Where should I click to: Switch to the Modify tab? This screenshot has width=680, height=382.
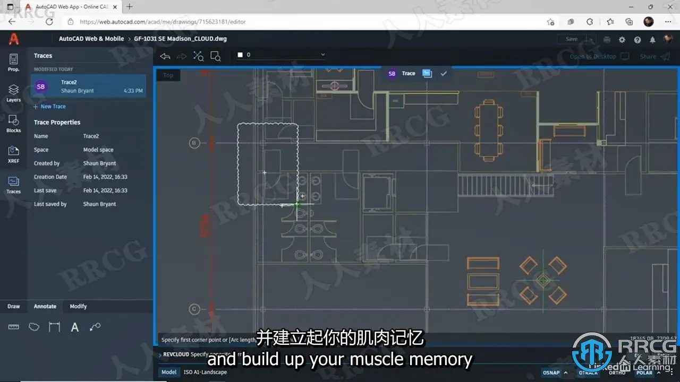[78, 306]
